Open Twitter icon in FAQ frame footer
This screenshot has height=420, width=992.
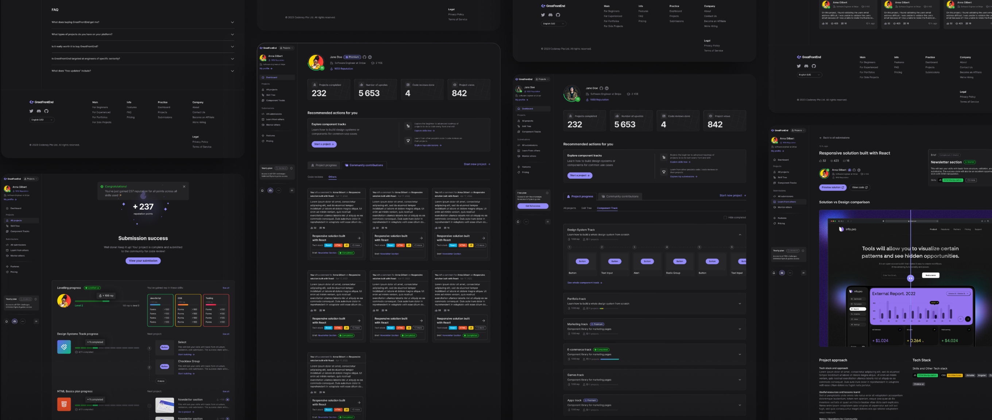pos(32,111)
